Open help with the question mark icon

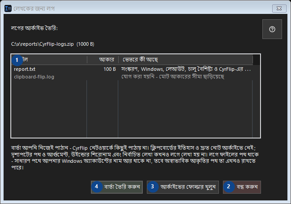[x=272, y=29]
